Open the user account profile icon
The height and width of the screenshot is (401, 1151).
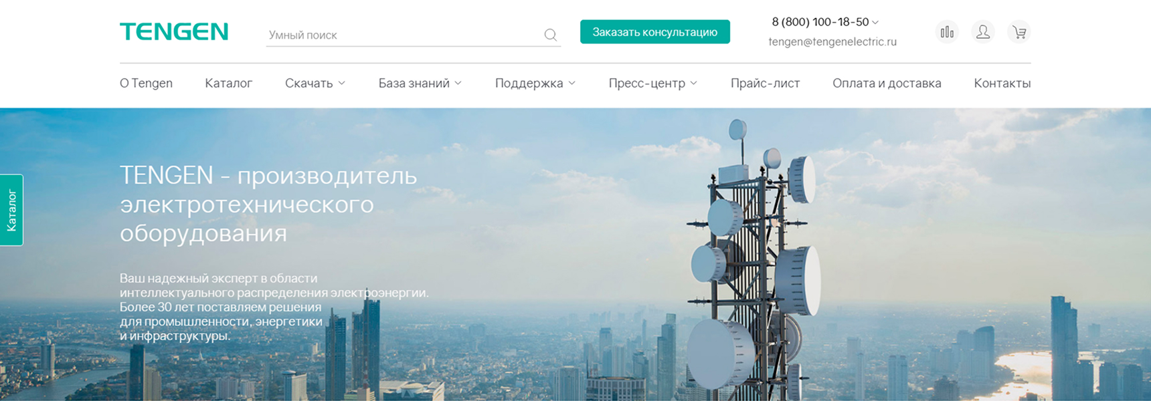pyautogui.click(x=983, y=32)
